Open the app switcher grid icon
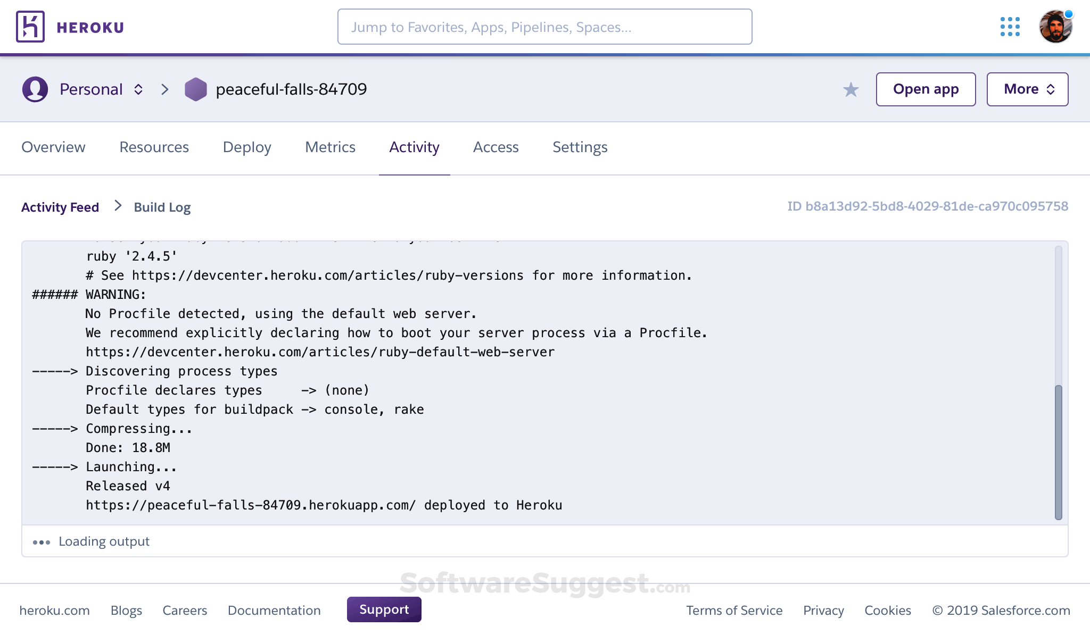Viewport: 1090px width, 635px height. (1010, 26)
